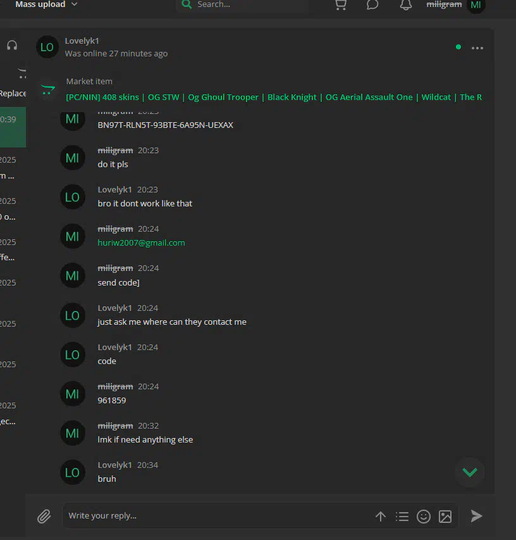The image size is (516, 540).
Task: Click the upward arrow icon in reply box
Action: click(x=381, y=516)
